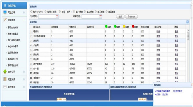Select the 第三季度 radio button
The image size is (193, 107).
96,12
